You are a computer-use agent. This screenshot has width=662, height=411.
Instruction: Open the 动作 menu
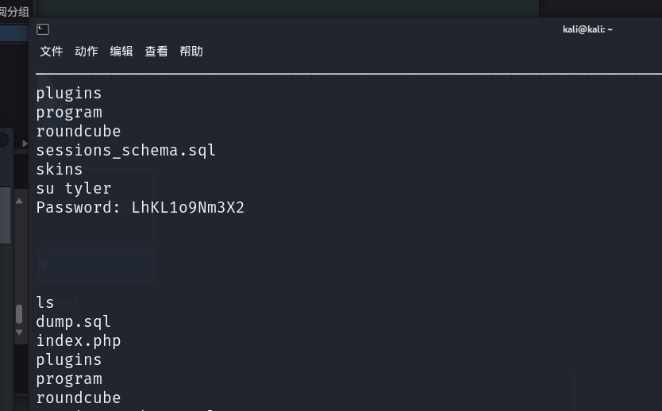87,52
